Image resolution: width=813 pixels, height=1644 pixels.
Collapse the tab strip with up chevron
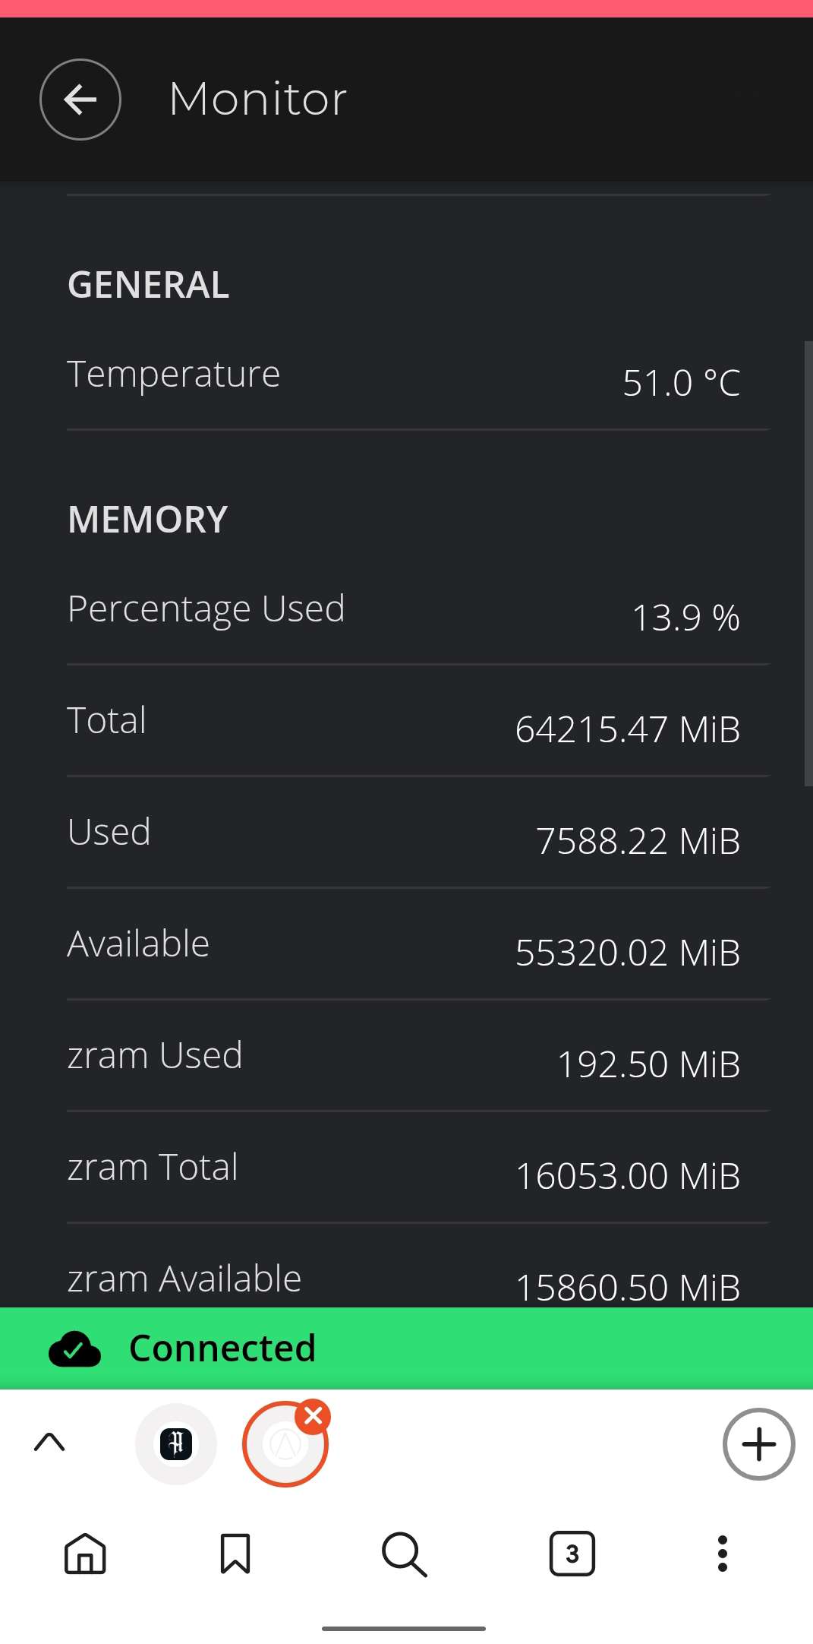point(50,1442)
